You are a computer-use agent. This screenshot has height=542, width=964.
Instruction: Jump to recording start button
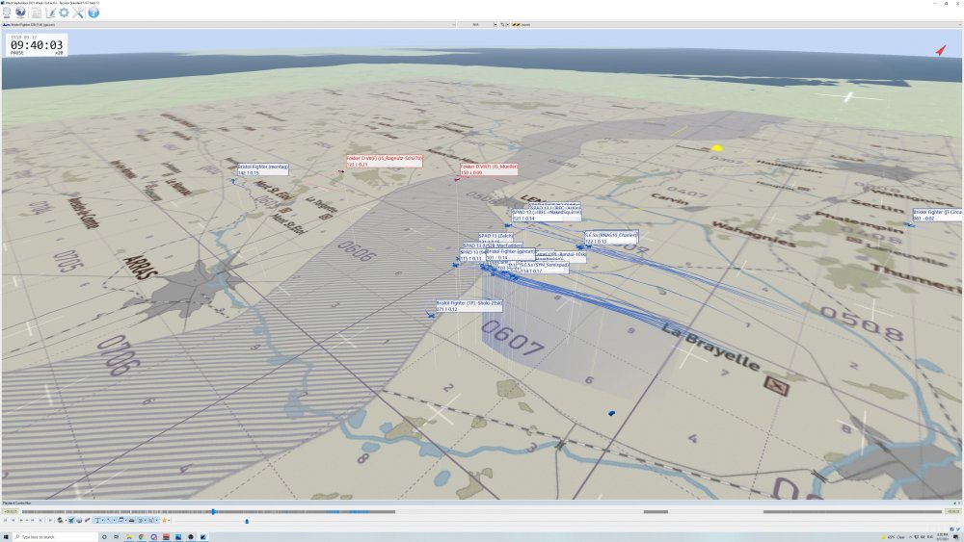5,521
